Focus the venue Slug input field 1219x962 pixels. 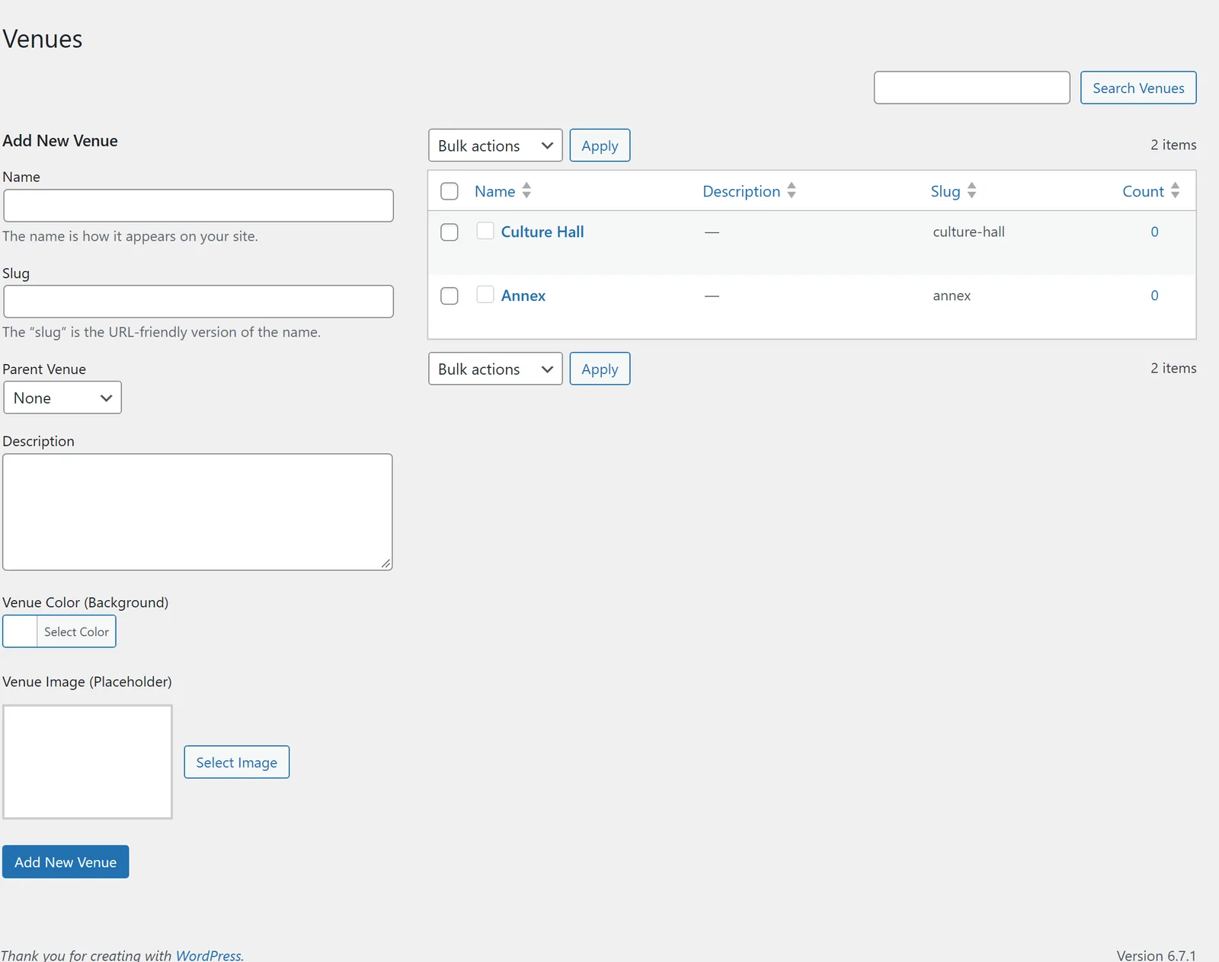click(199, 302)
